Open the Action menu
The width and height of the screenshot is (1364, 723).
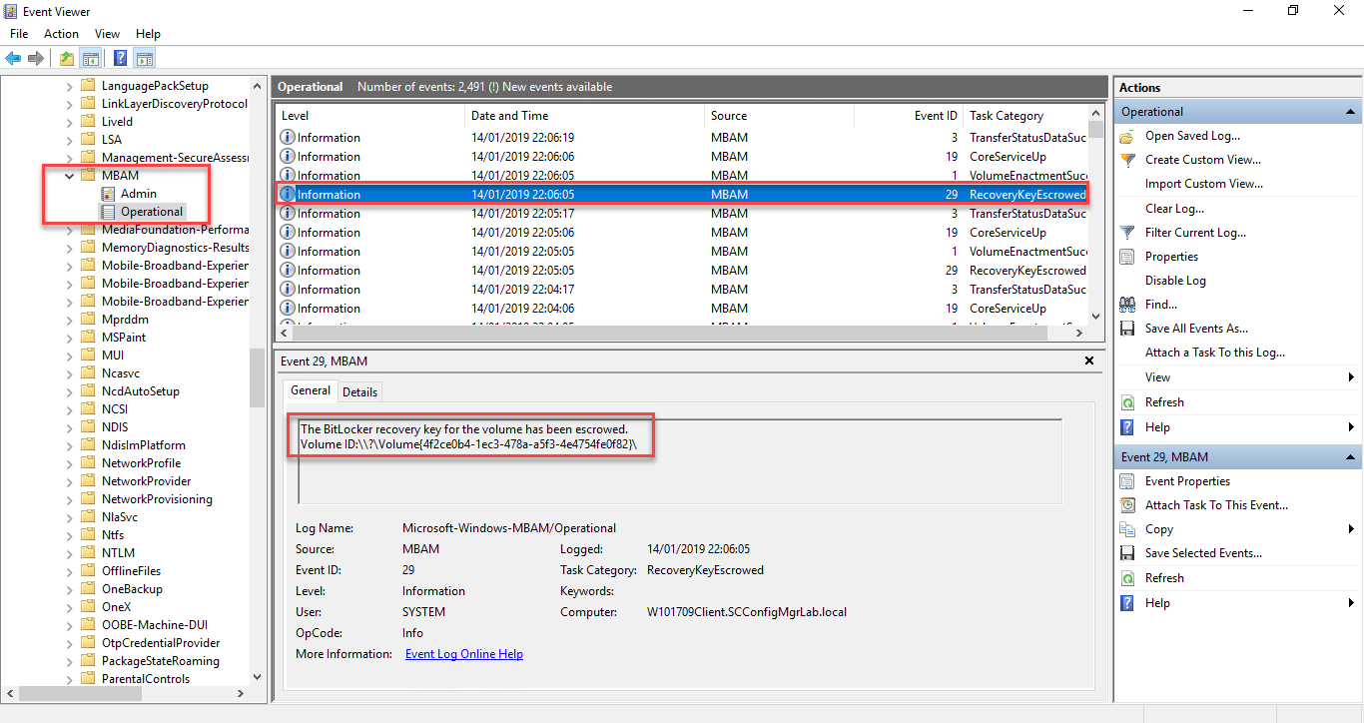pyautogui.click(x=61, y=34)
